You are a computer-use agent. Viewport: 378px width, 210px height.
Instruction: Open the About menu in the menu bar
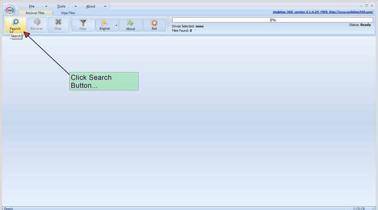coord(91,6)
